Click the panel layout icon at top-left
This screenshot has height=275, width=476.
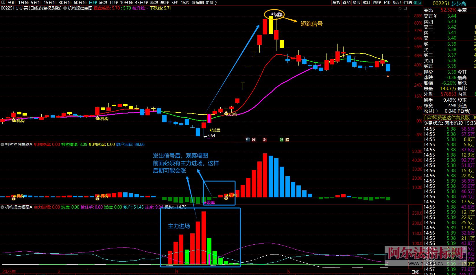(4, 3)
